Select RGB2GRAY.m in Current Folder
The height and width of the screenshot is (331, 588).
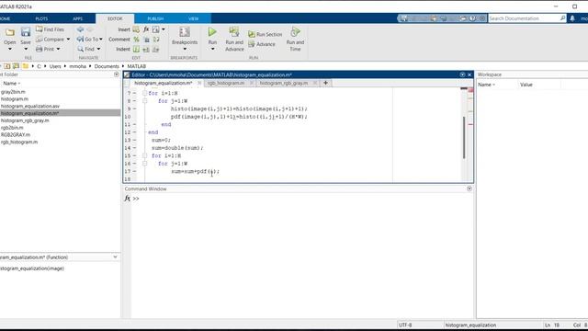coord(16,135)
